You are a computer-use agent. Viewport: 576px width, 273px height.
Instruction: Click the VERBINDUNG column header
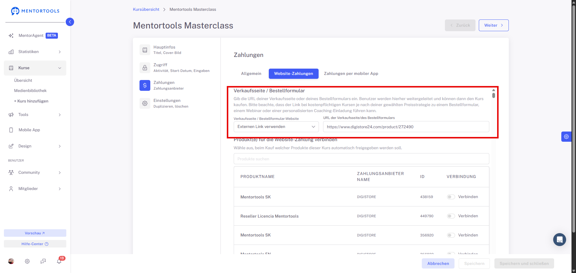[461, 177]
